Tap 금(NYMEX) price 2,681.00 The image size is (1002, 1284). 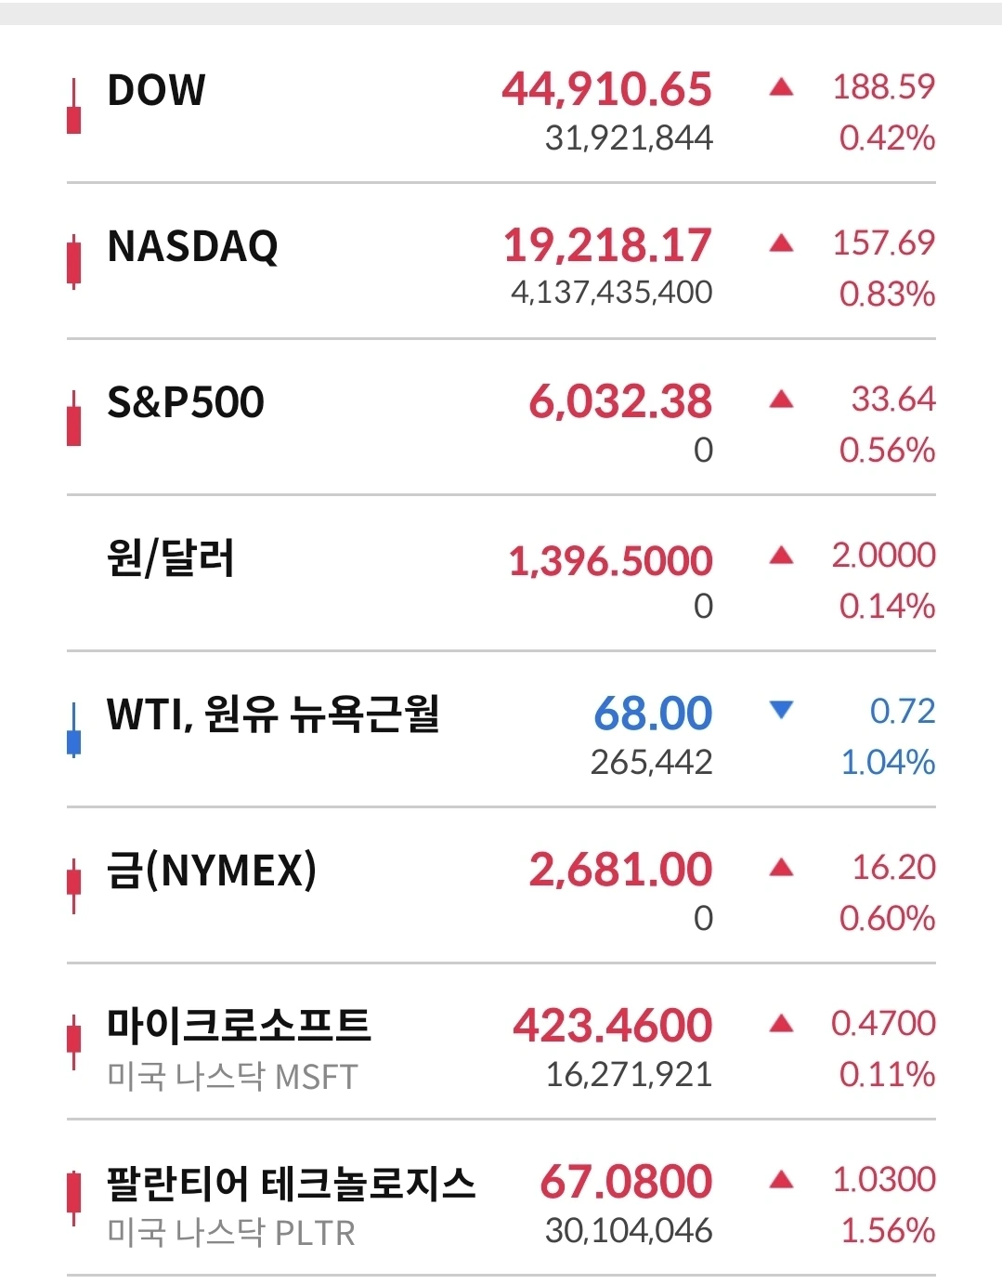tap(620, 870)
